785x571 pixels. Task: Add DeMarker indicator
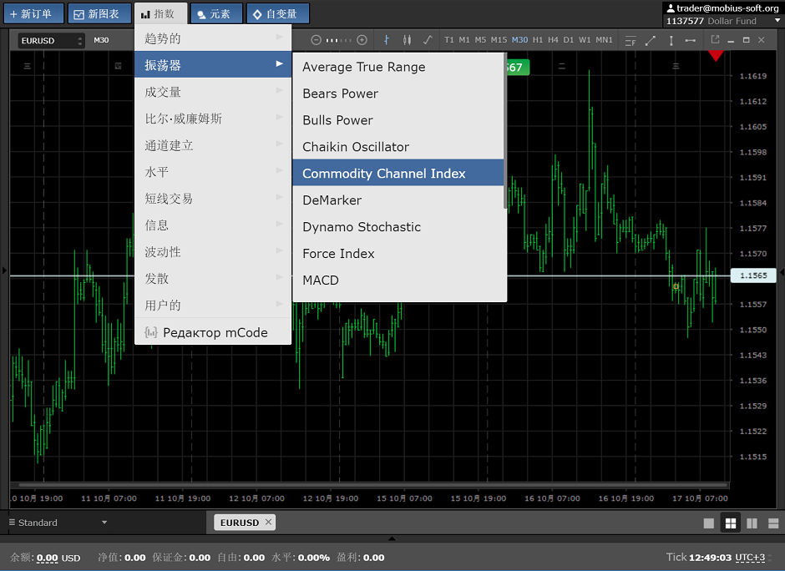pos(398,200)
